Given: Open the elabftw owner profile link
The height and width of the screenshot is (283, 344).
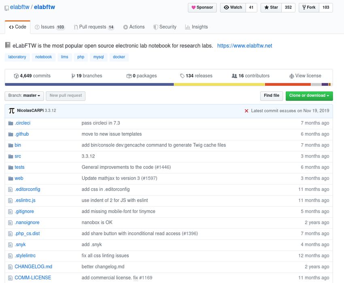Looking at the screenshot, I should click(20, 7).
